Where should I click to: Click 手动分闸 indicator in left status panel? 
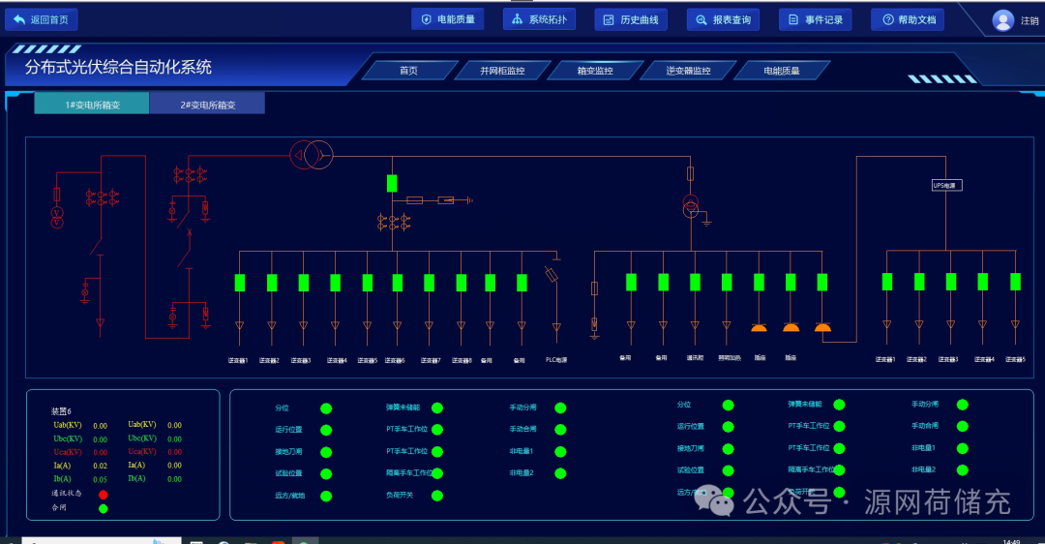pos(560,408)
